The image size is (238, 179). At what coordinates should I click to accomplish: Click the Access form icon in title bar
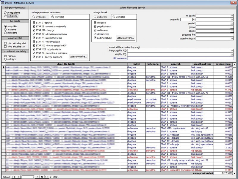[x=3, y=3]
